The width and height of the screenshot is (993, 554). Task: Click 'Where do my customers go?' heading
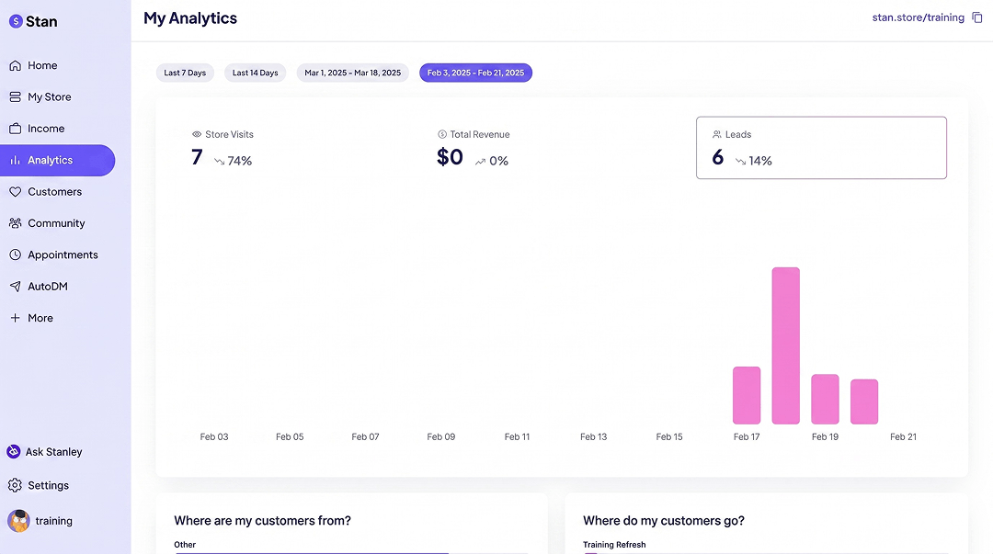point(664,520)
